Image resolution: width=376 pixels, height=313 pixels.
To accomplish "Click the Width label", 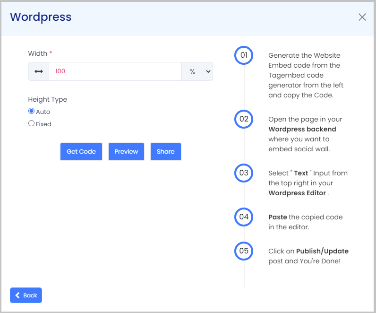I will click(x=38, y=53).
